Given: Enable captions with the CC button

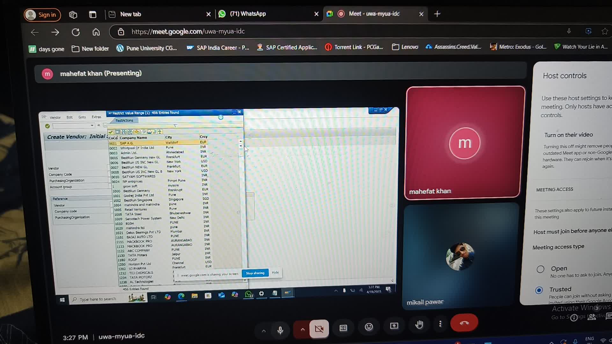Looking at the screenshot, I should (343, 328).
